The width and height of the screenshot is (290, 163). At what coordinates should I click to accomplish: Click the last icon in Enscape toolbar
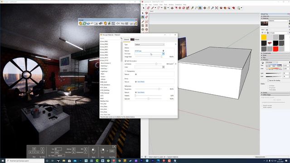[x=135, y=24]
